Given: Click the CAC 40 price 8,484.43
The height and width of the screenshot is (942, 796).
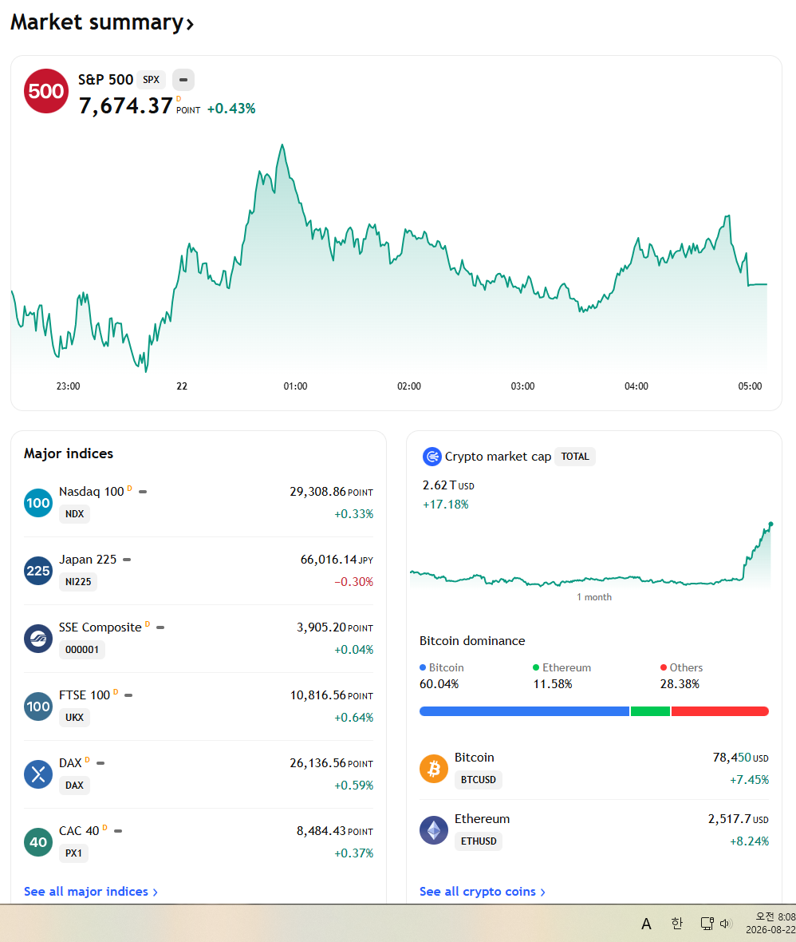Looking at the screenshot, I should (x=321, y=831).
